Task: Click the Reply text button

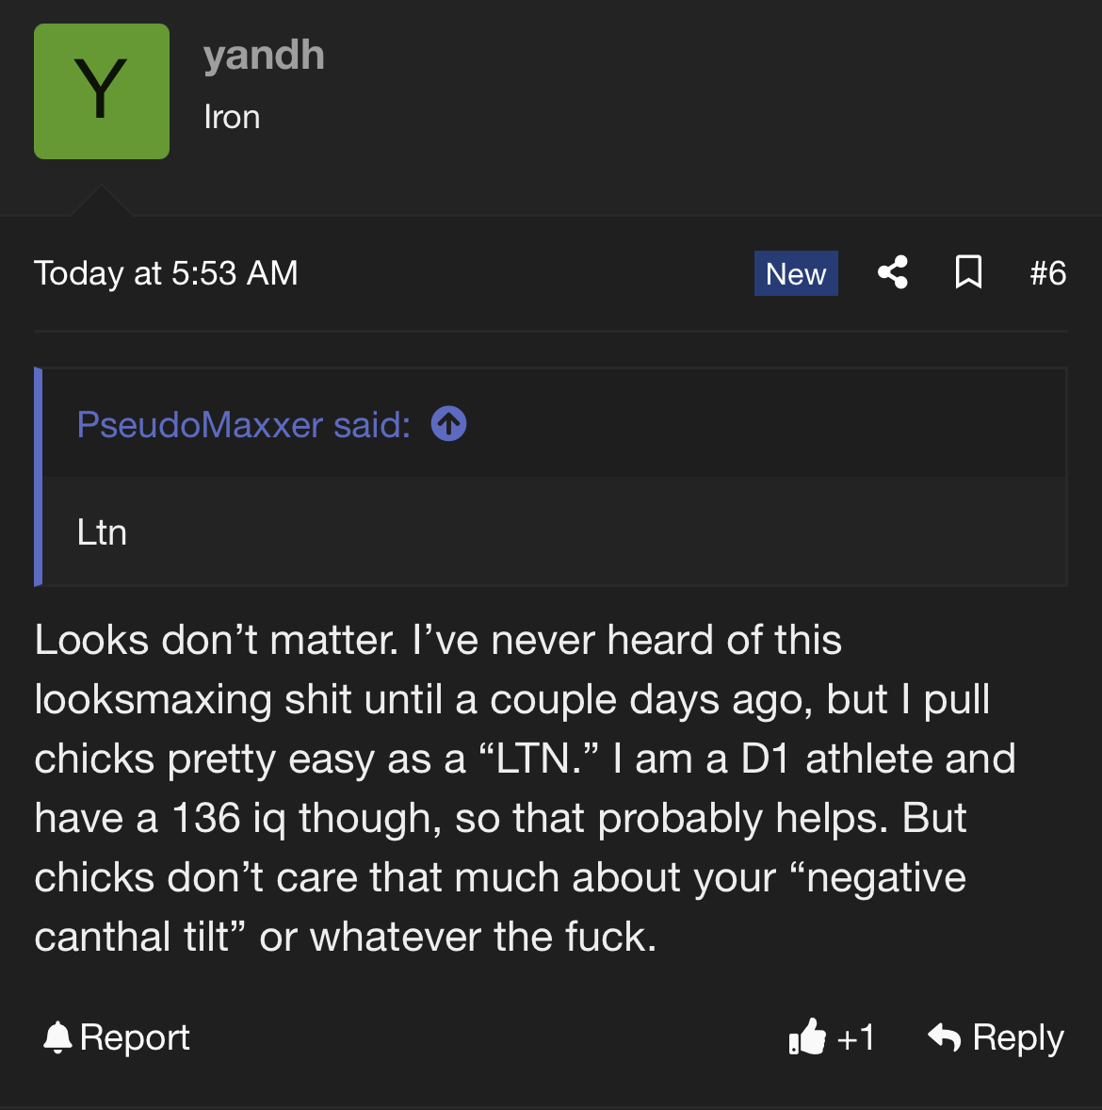Action: [x=1018, y=1038]
